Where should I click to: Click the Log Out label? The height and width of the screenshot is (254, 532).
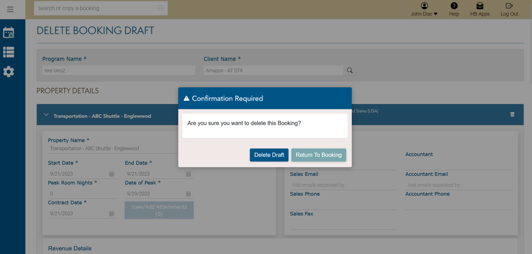coord(509,14)
